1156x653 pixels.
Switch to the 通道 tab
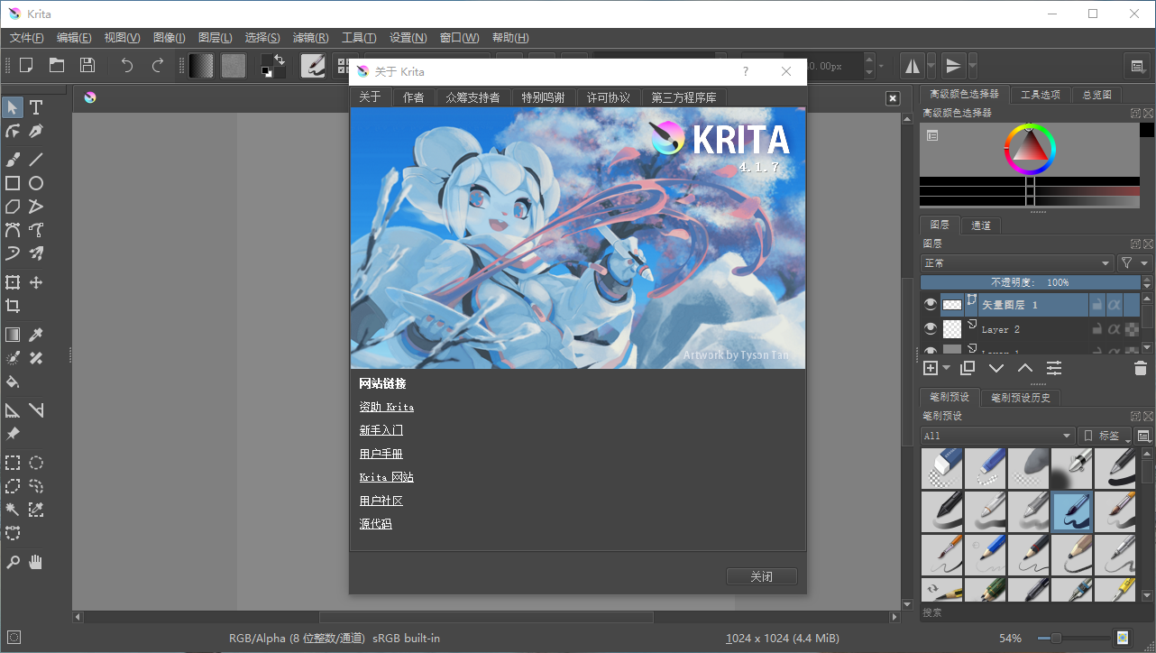click(x=981, y=225)
